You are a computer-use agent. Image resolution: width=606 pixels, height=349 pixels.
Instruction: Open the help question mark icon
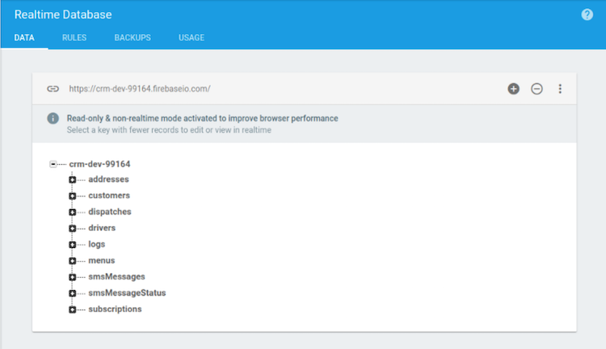[587, 15]
